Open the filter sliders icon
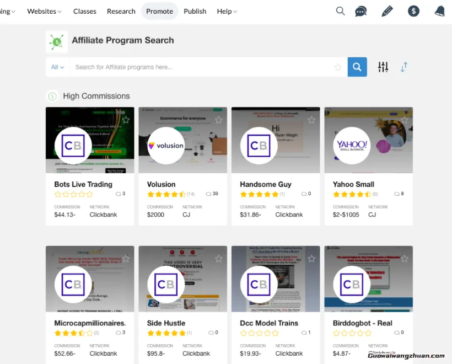This screenshot has height=364, width=452. pyautogui.click(x=383, y=67)
